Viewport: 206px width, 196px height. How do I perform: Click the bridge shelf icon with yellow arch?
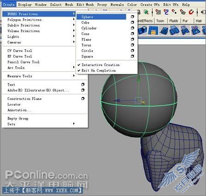[x=153, y=30]
